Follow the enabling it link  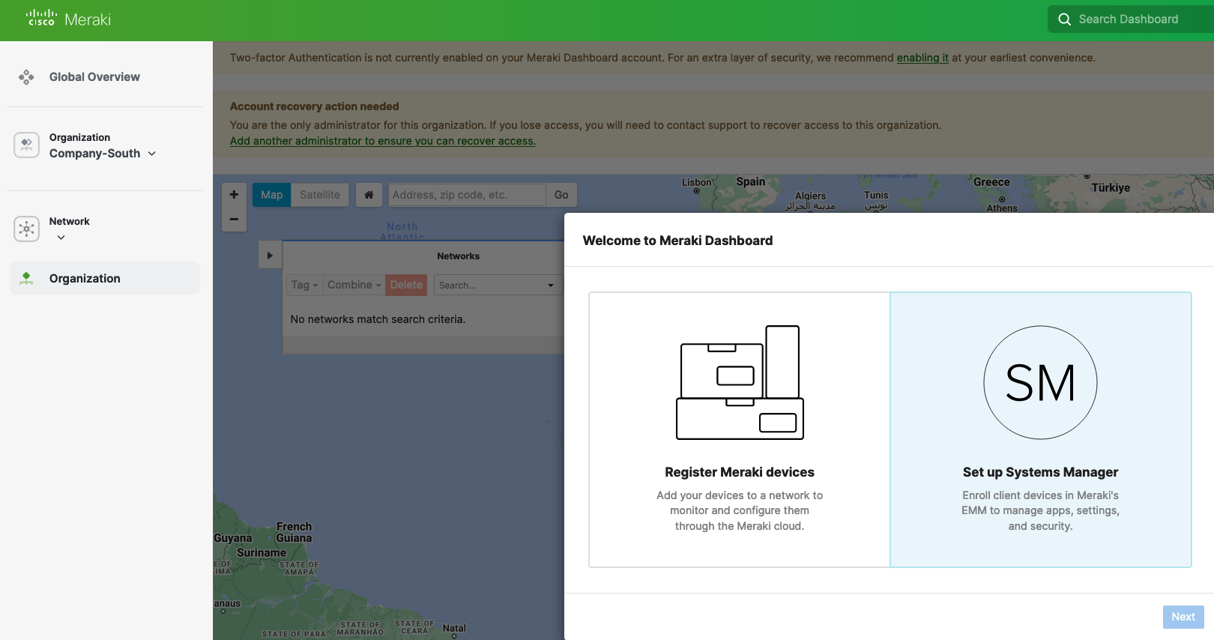922,58
